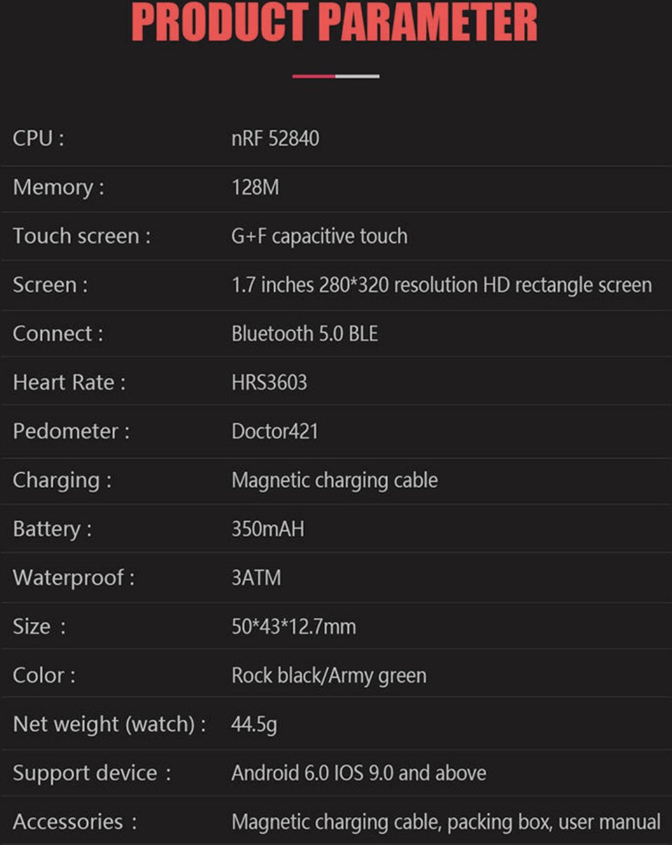
Task: Select the HRS3603 heart rate value
Action: (x=269, y=382)
